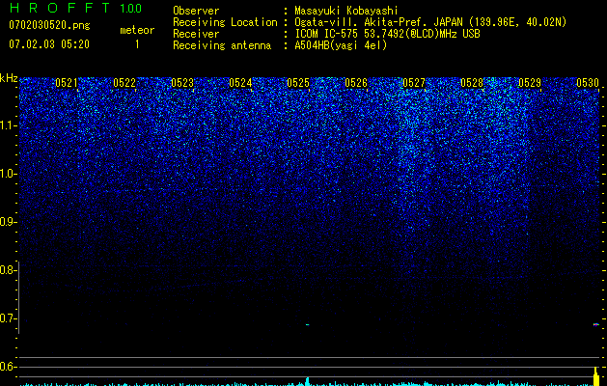607x386 pixels.
Task: Click receiver text ICOM IC-575 53.7492 MHz
Action: [388, 34]
